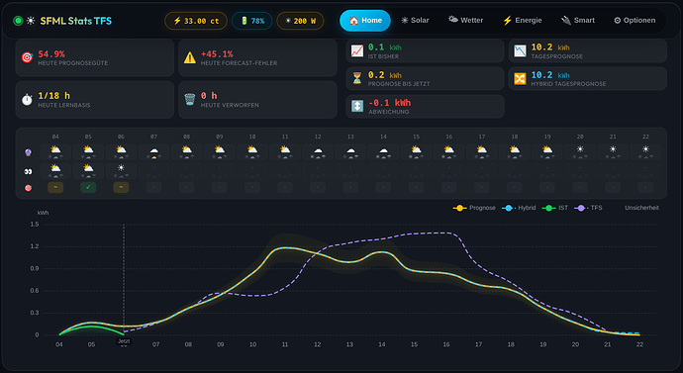
Task: Click the Hybrid Tagesprognose shuffle icon
Action: coord(520,79)
